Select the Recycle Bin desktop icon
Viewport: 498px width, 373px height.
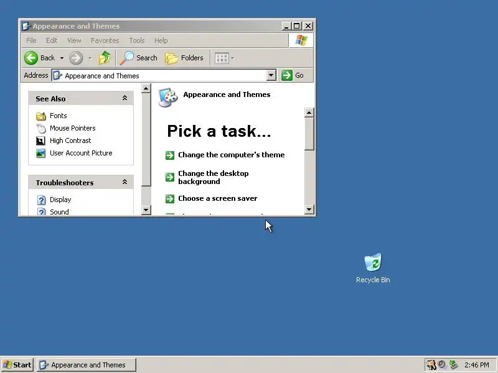[373, 268]
